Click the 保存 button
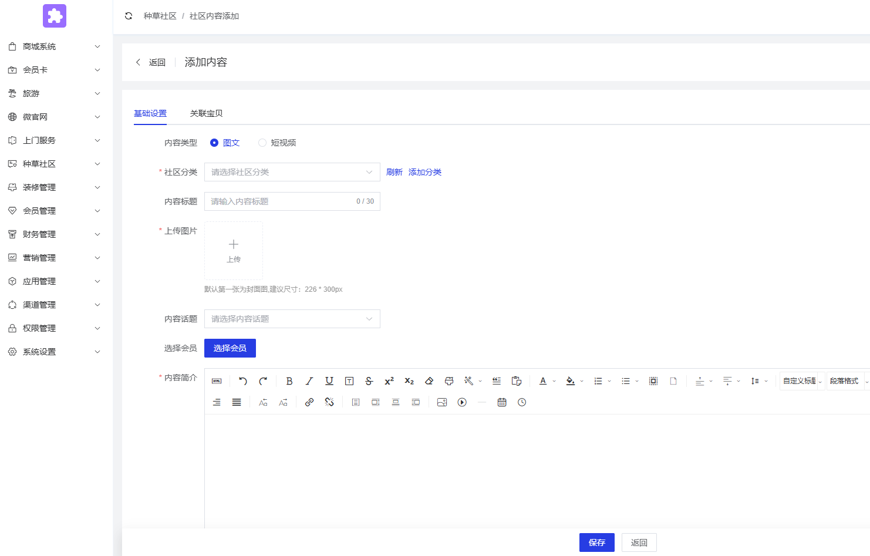870x556 pixels. click(x=596, y=542)
